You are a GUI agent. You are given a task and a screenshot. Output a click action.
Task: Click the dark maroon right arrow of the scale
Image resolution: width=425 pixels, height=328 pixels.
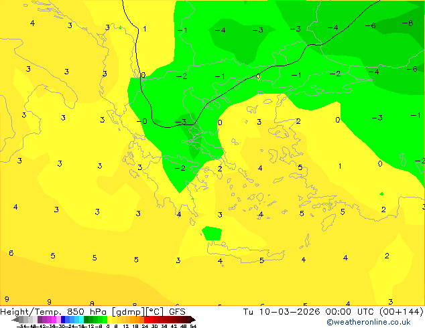193,320
